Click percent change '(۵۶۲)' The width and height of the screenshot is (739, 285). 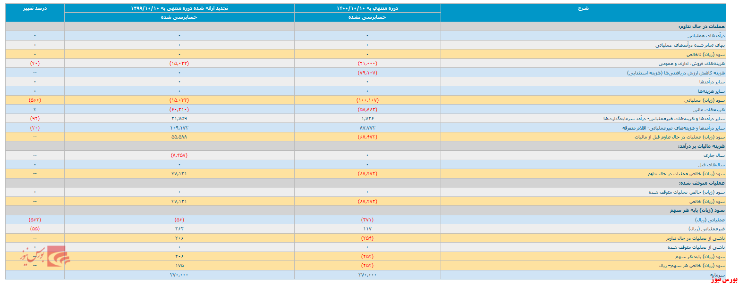(x=35, y=220)
